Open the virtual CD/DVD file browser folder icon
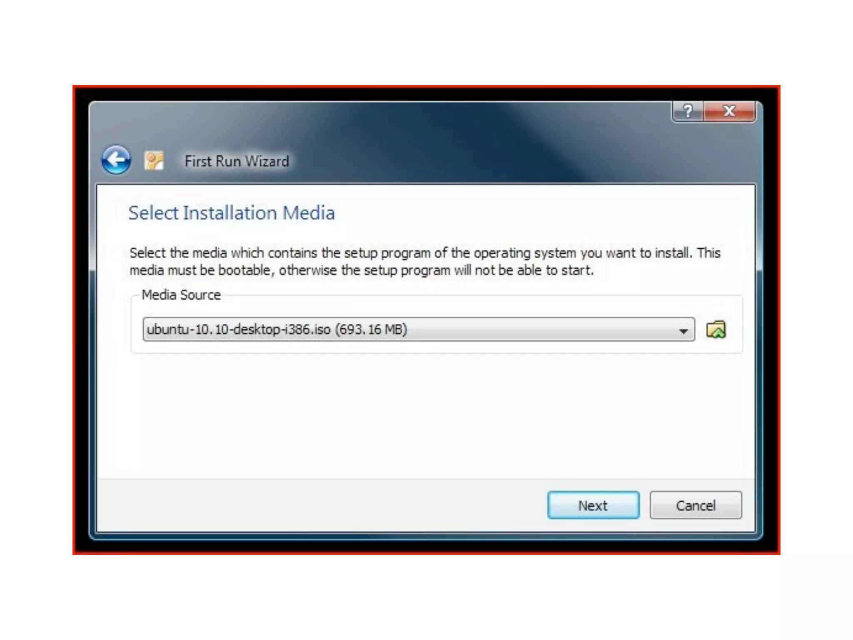The width and height of the screenshot is (853, 640). (716, 330)
